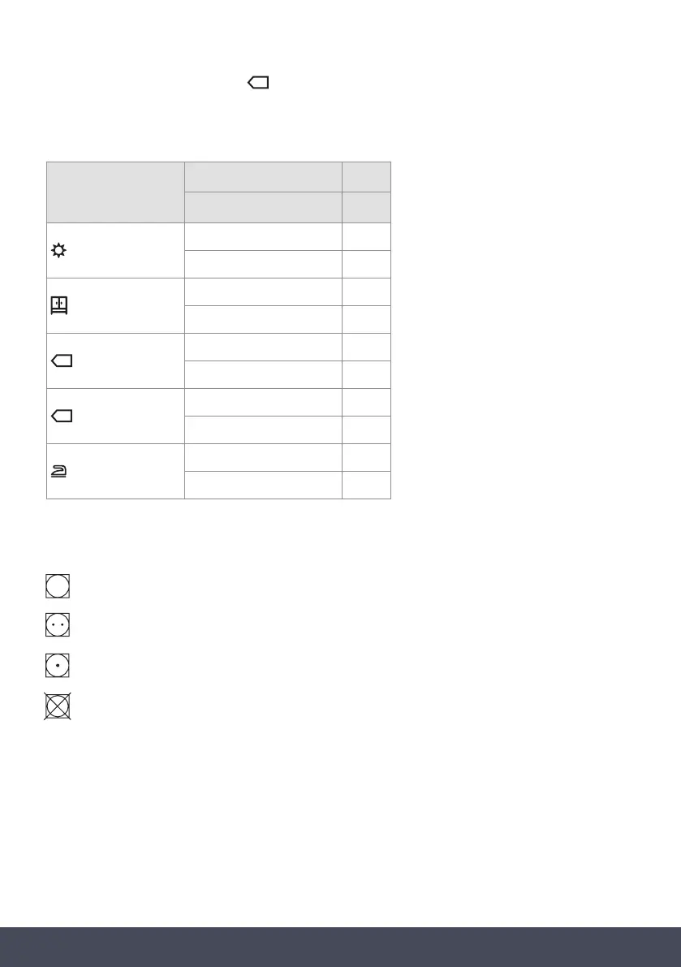Click the bottom-right corner cell of the table
The width and height of the screenshot is (681, 967).
(x=366, y=485)
